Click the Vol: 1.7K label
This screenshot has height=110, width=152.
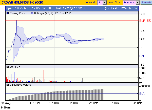[x=15, y=67]
